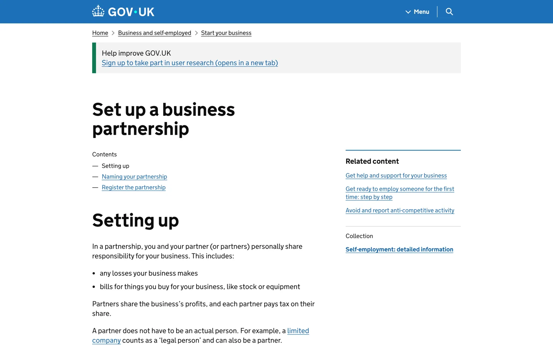Image resolution: width=553 pixels, height=345 pixels.
Task: Go to Home breadcrumb link
Action: click(x=100, y=33)
